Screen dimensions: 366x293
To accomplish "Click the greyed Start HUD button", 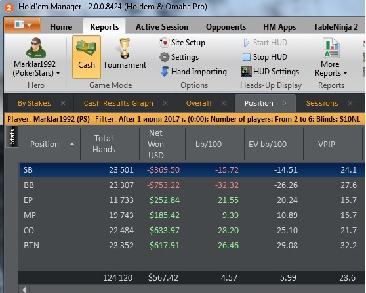I will 265,43.
